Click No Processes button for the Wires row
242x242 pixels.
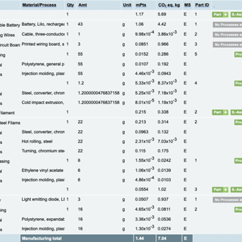(227, 34)
